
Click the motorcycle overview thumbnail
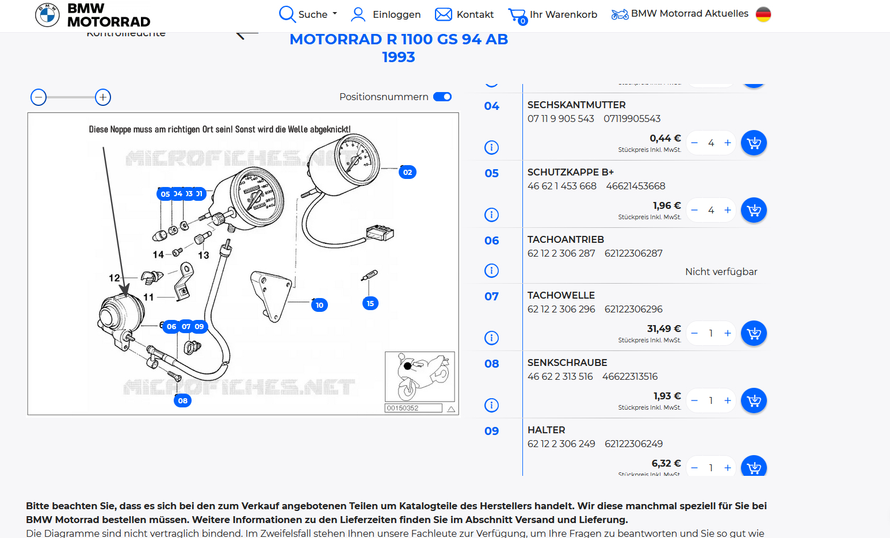[x=420, y=377]
